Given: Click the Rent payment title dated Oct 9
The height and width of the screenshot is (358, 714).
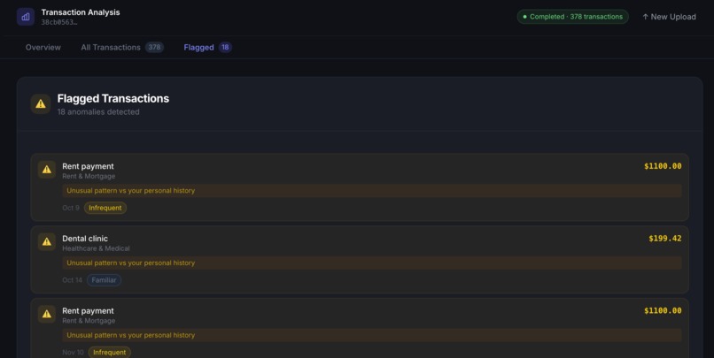Looking at the screenshot, I should point(88,166).
